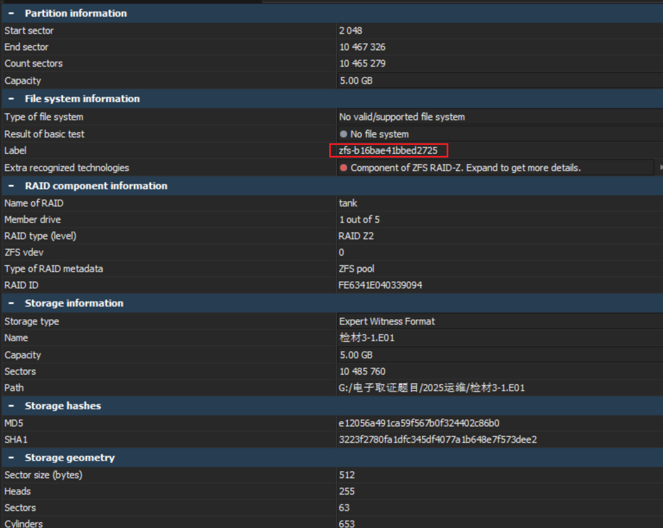This screenshot has width=663, height=528.
Task: Select the Member drive value 1 out of 5
Action: point(359,220)
